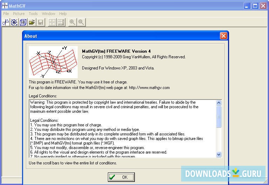Screen dimensions: 269x185
Task: Open the File menu
Action: tap(6, 14)
